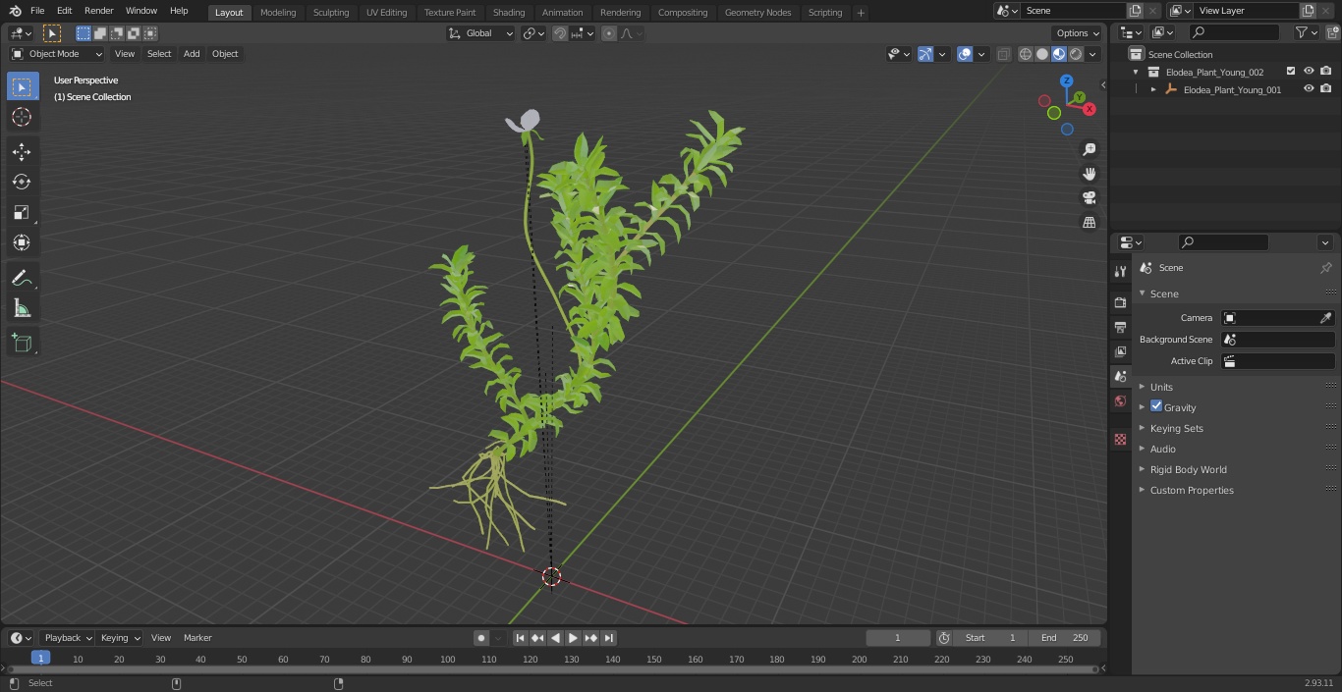
Task: Pick the Measure tool
Action: point(22,308)
